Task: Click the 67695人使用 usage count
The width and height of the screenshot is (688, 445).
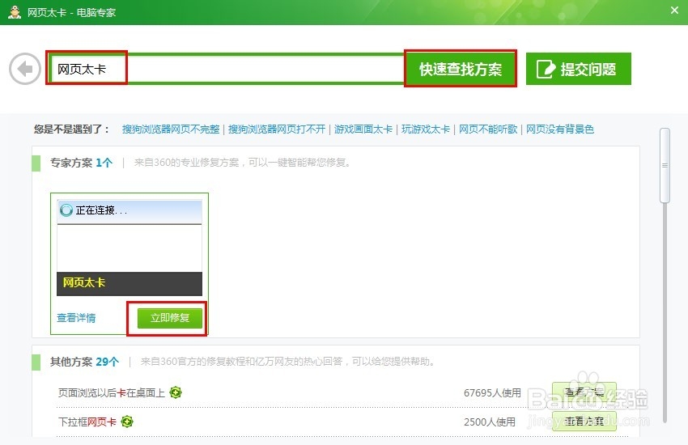Action: 492,393
